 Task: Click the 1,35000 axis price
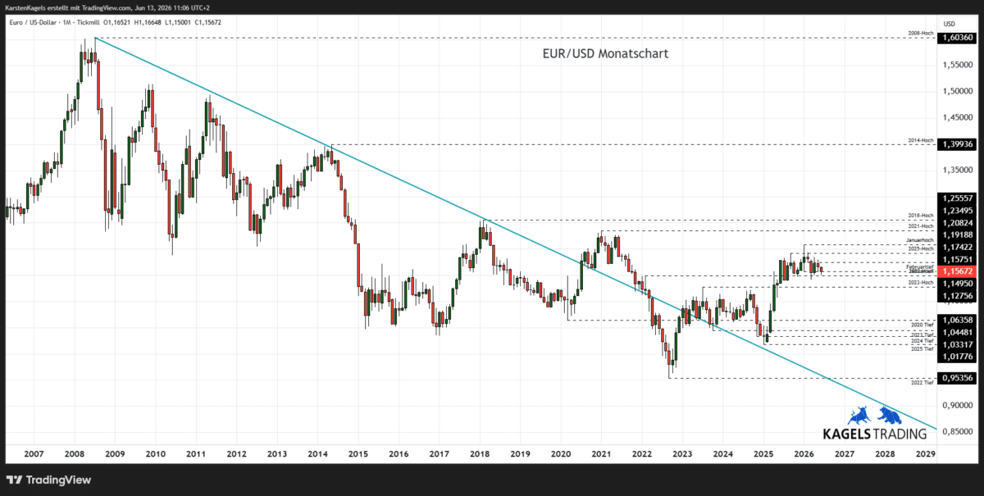click(958, 170)
